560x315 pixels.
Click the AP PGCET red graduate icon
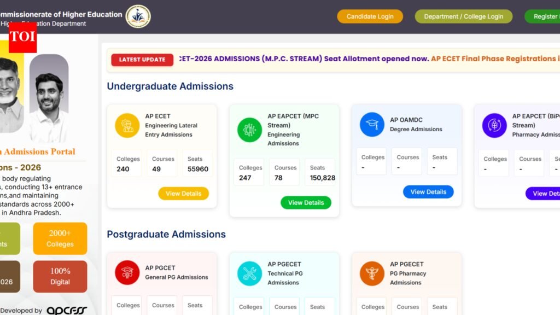pyautogui.click(x=127, y=272)
